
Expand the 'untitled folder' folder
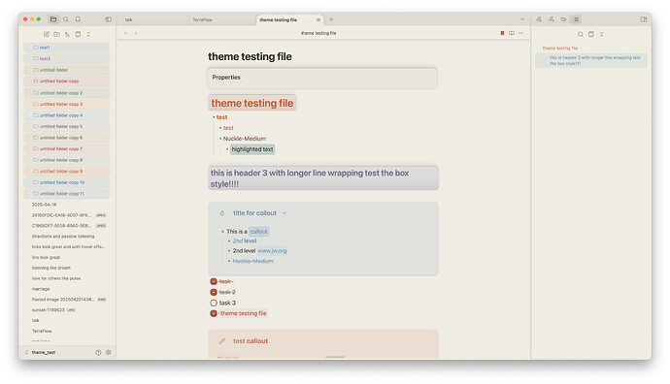click(67, 70)
